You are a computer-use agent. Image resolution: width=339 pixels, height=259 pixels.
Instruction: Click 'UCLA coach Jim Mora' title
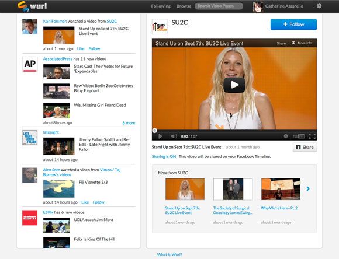tap(94, 220)
